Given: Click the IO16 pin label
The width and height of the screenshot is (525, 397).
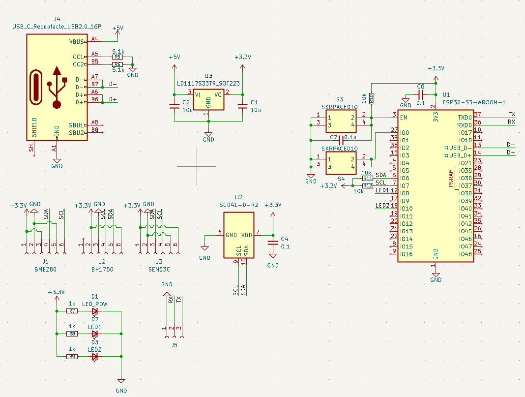Looking at the screenshot, I should point(407,254).
